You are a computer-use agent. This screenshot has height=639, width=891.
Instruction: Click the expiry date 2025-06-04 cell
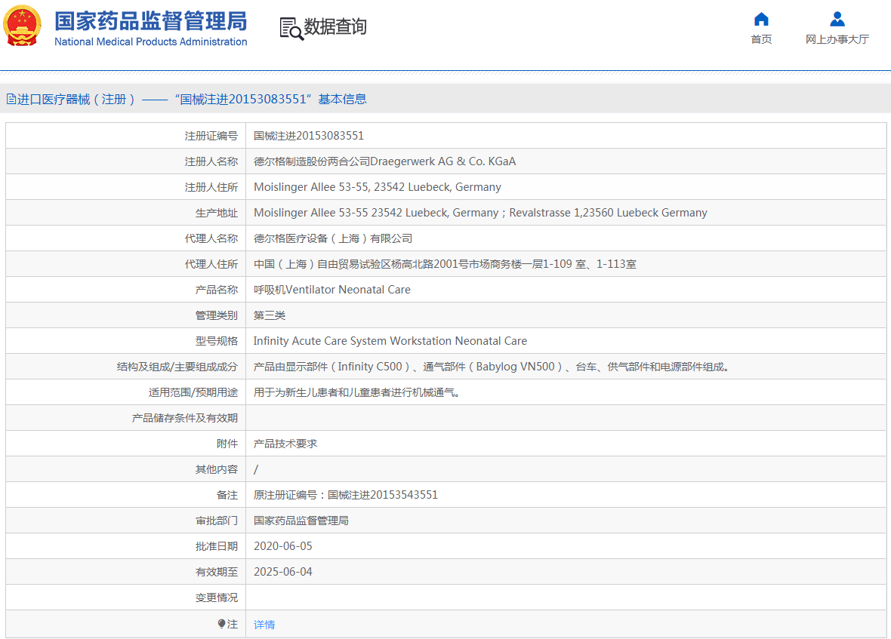tap(282, 572)
